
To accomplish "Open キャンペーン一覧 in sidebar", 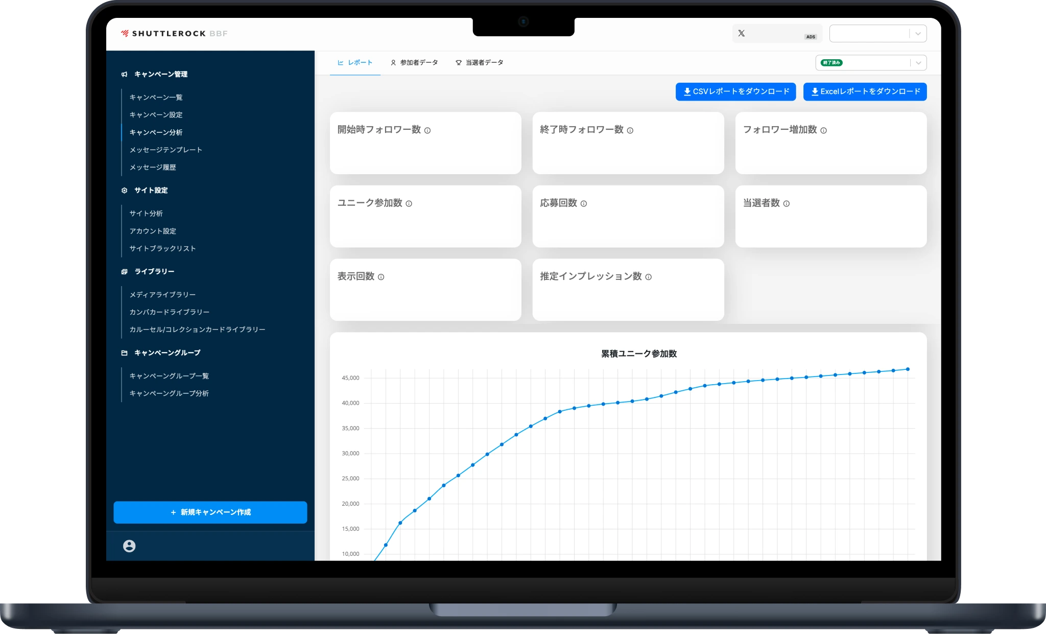I will 156,98.
